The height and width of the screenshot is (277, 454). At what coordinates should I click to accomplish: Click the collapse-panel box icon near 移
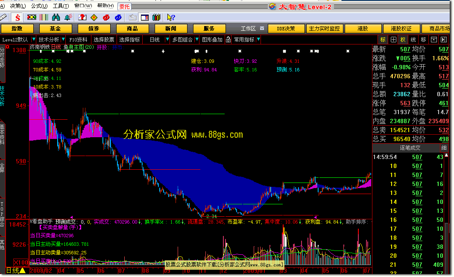434,40
